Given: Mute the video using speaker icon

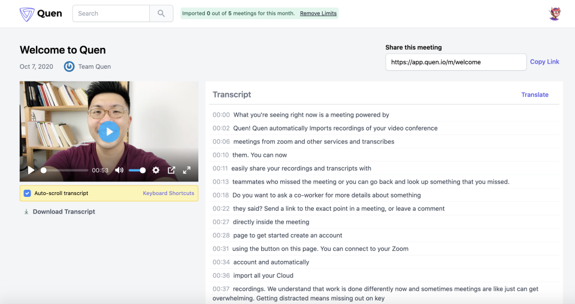Looking at the screenshot, I should tap(119, 171).
